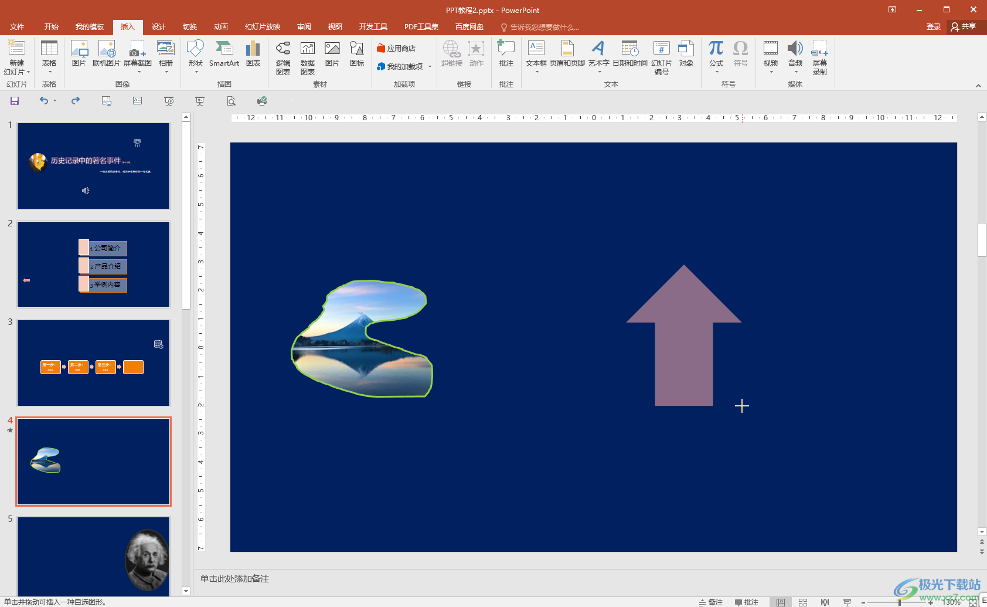
Task: Click the Undo arrow icon
Action: (44, 101)
